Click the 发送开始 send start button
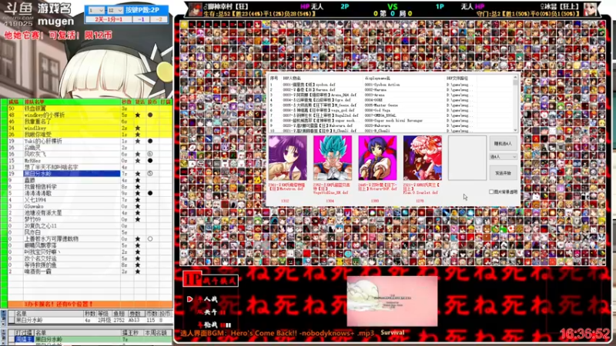 504,173
